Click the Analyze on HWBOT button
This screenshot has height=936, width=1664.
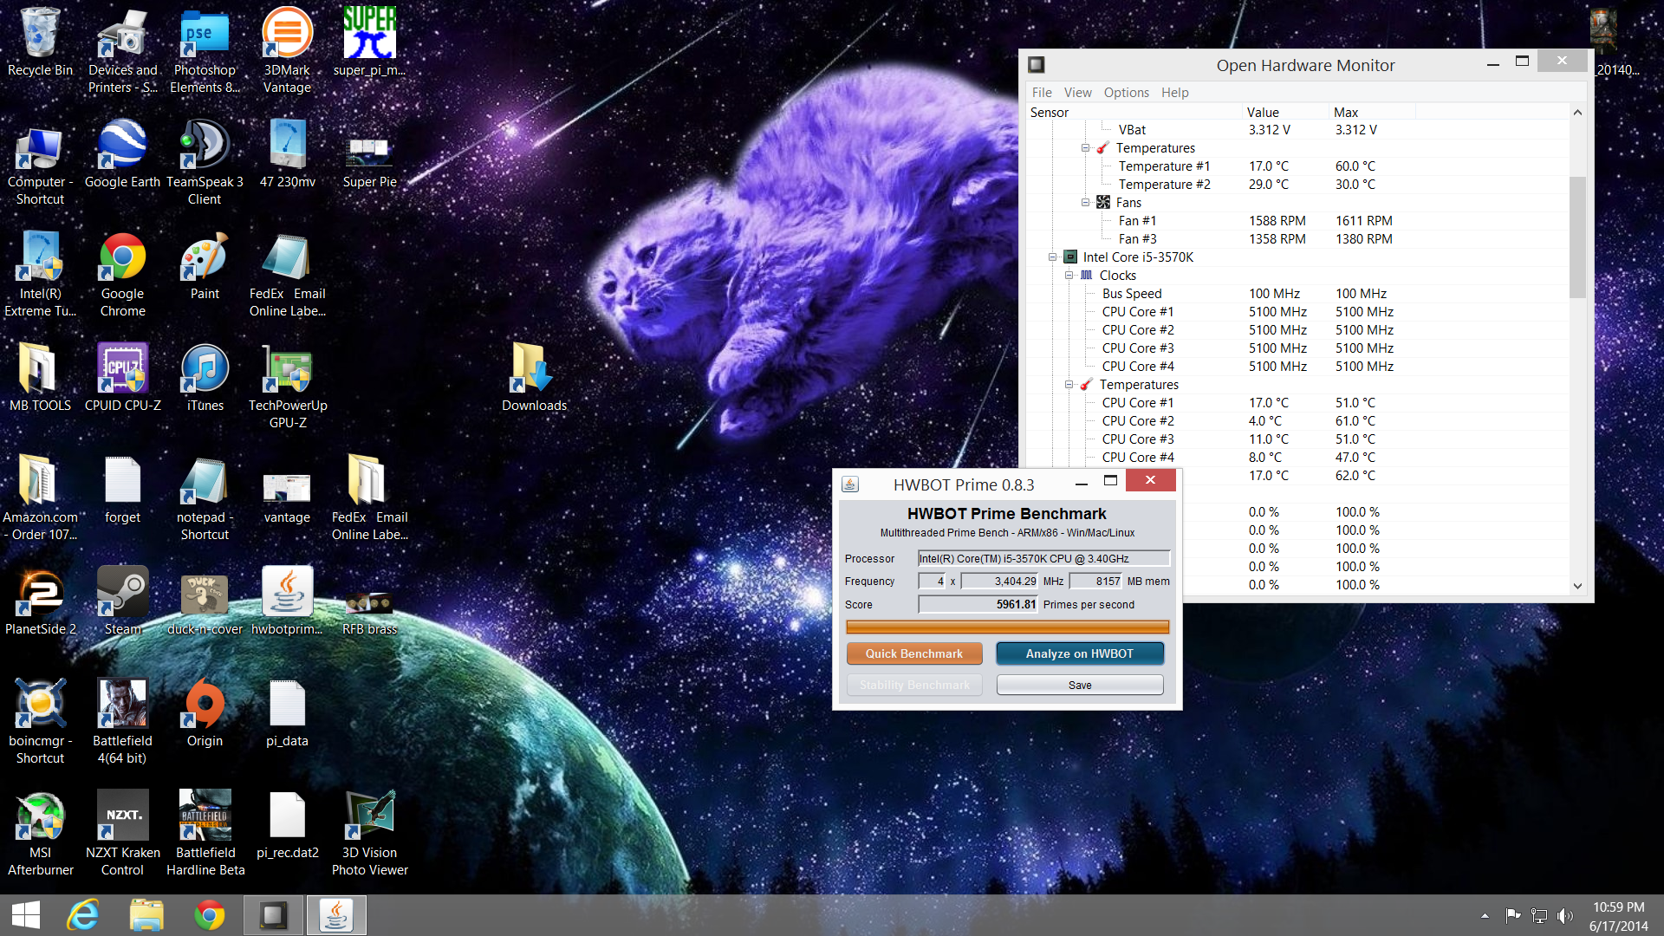pyautogui.click(x=1080, y=653)
